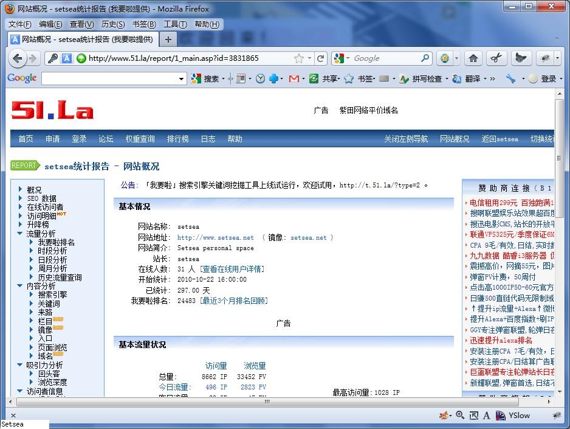This screenshot has width=570, height=429.
Task: Open a new tab with the plus button
Action: pos(168,40)
